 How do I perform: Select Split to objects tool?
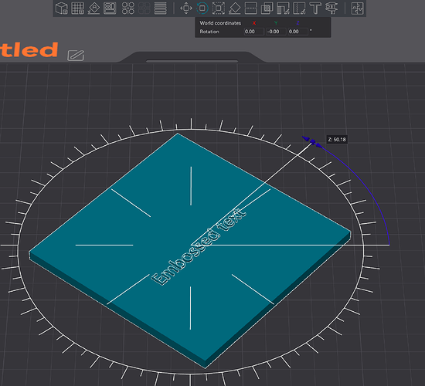point(128,8)
